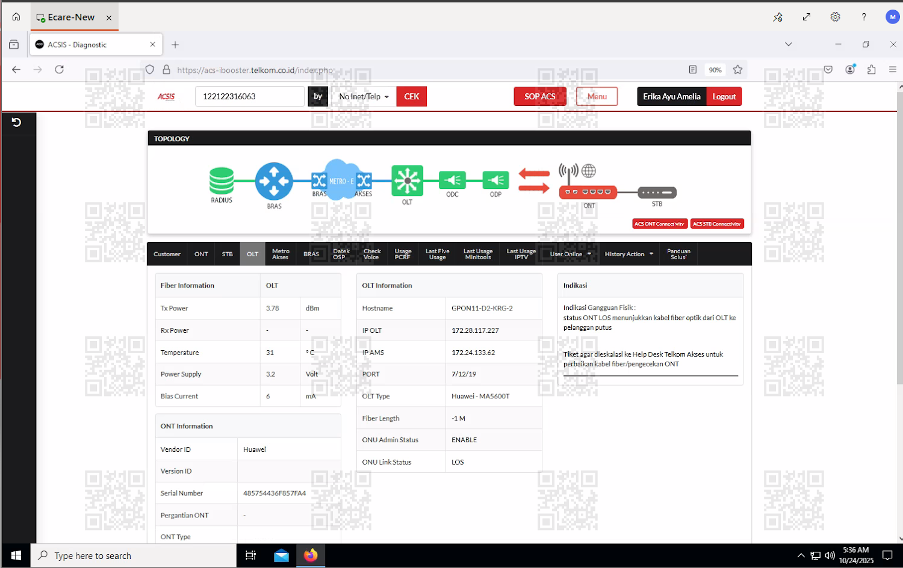Click the Pocket save icon
The height and width of the screenshot is (568, 903).
click(828, 70)
